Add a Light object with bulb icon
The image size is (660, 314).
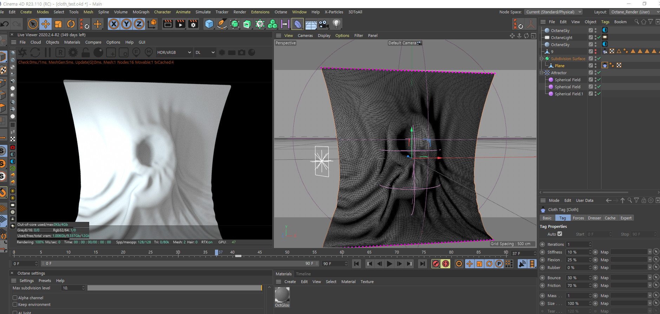pyautogui.click(x=336, y=24)
